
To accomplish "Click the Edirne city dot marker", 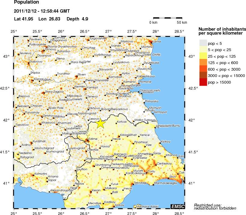I will pos(87,140).
